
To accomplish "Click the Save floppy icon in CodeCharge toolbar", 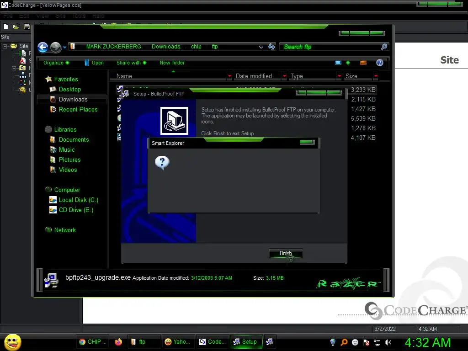I will tap(27, 27).
